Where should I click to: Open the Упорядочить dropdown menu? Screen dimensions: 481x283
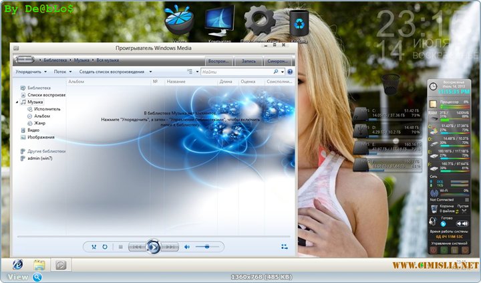[x=31, y=72]
